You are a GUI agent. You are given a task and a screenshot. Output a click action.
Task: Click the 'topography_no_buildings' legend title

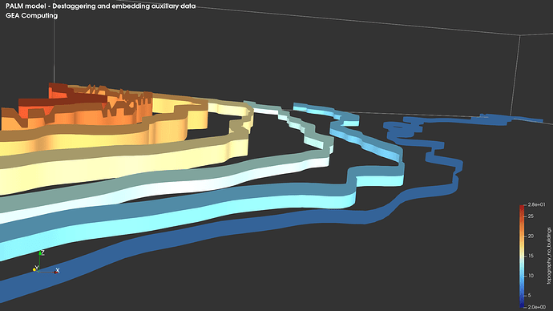pyautogui.click(x=549, y=256)
